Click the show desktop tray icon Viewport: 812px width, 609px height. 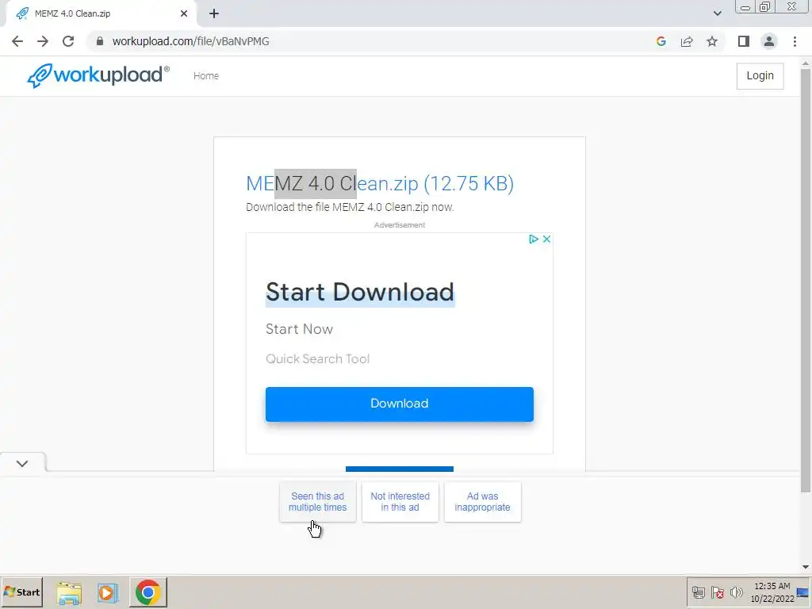click(803, 592)
